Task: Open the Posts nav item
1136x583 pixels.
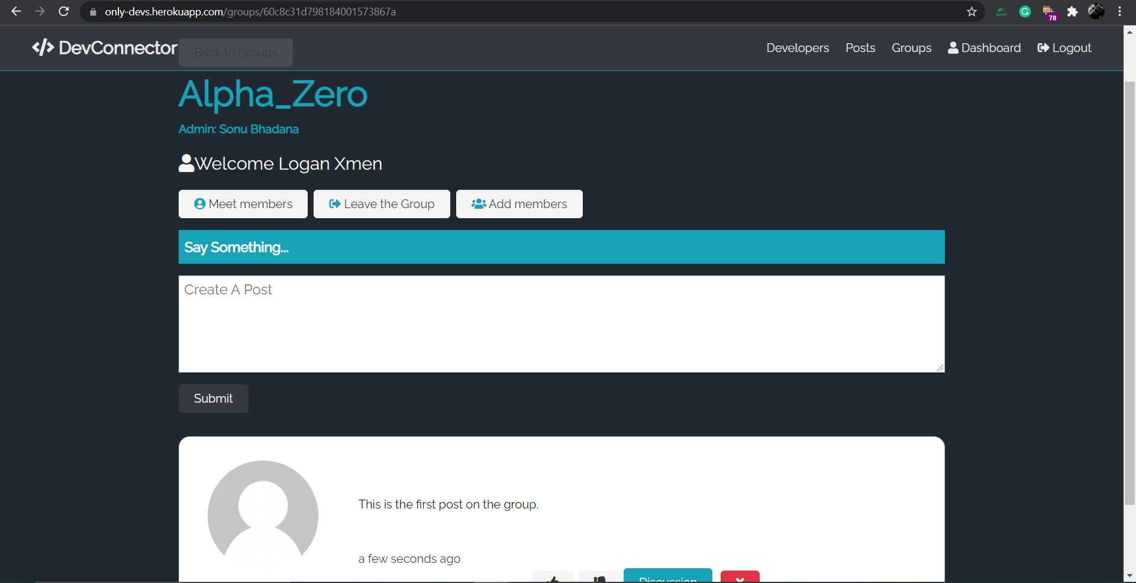Action: (x=860, y=48)
